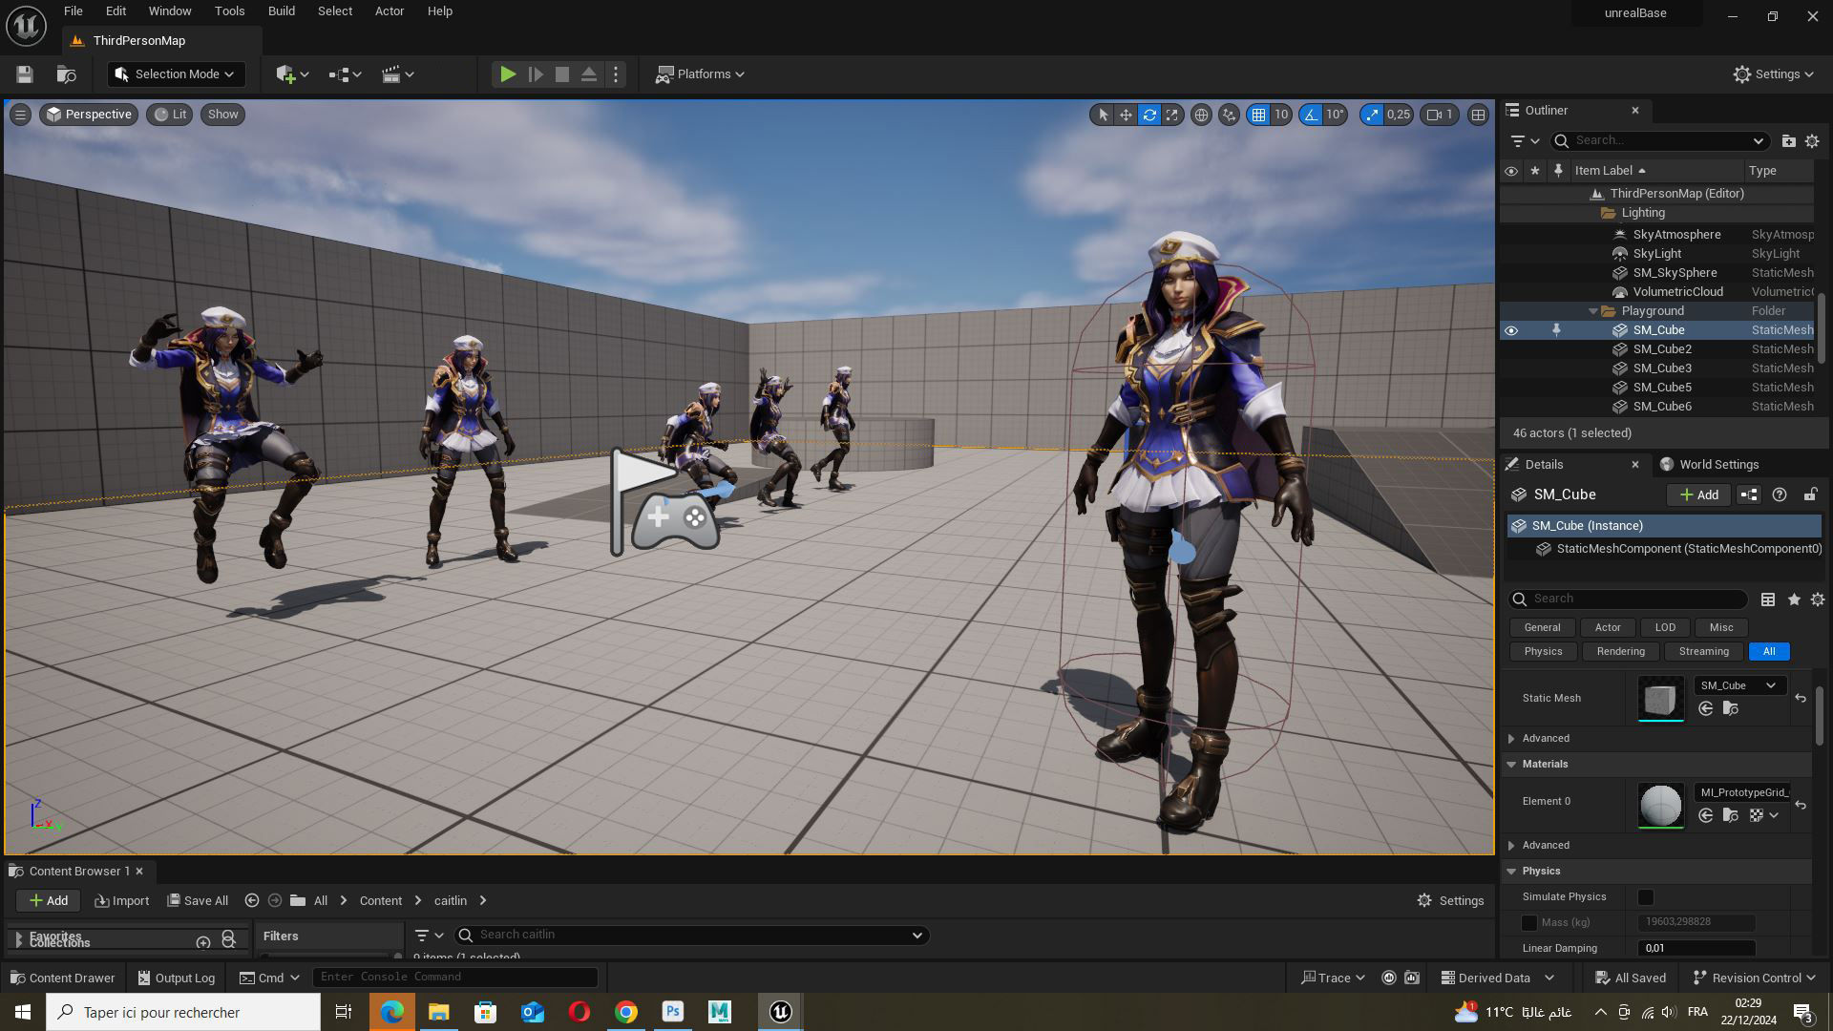Image resolution: width=1833 pixels, height=1031 pixels.
Task: Toggle surface snapping icon in the viewport
Action: pyautogui.click(x=1229, y=115)
